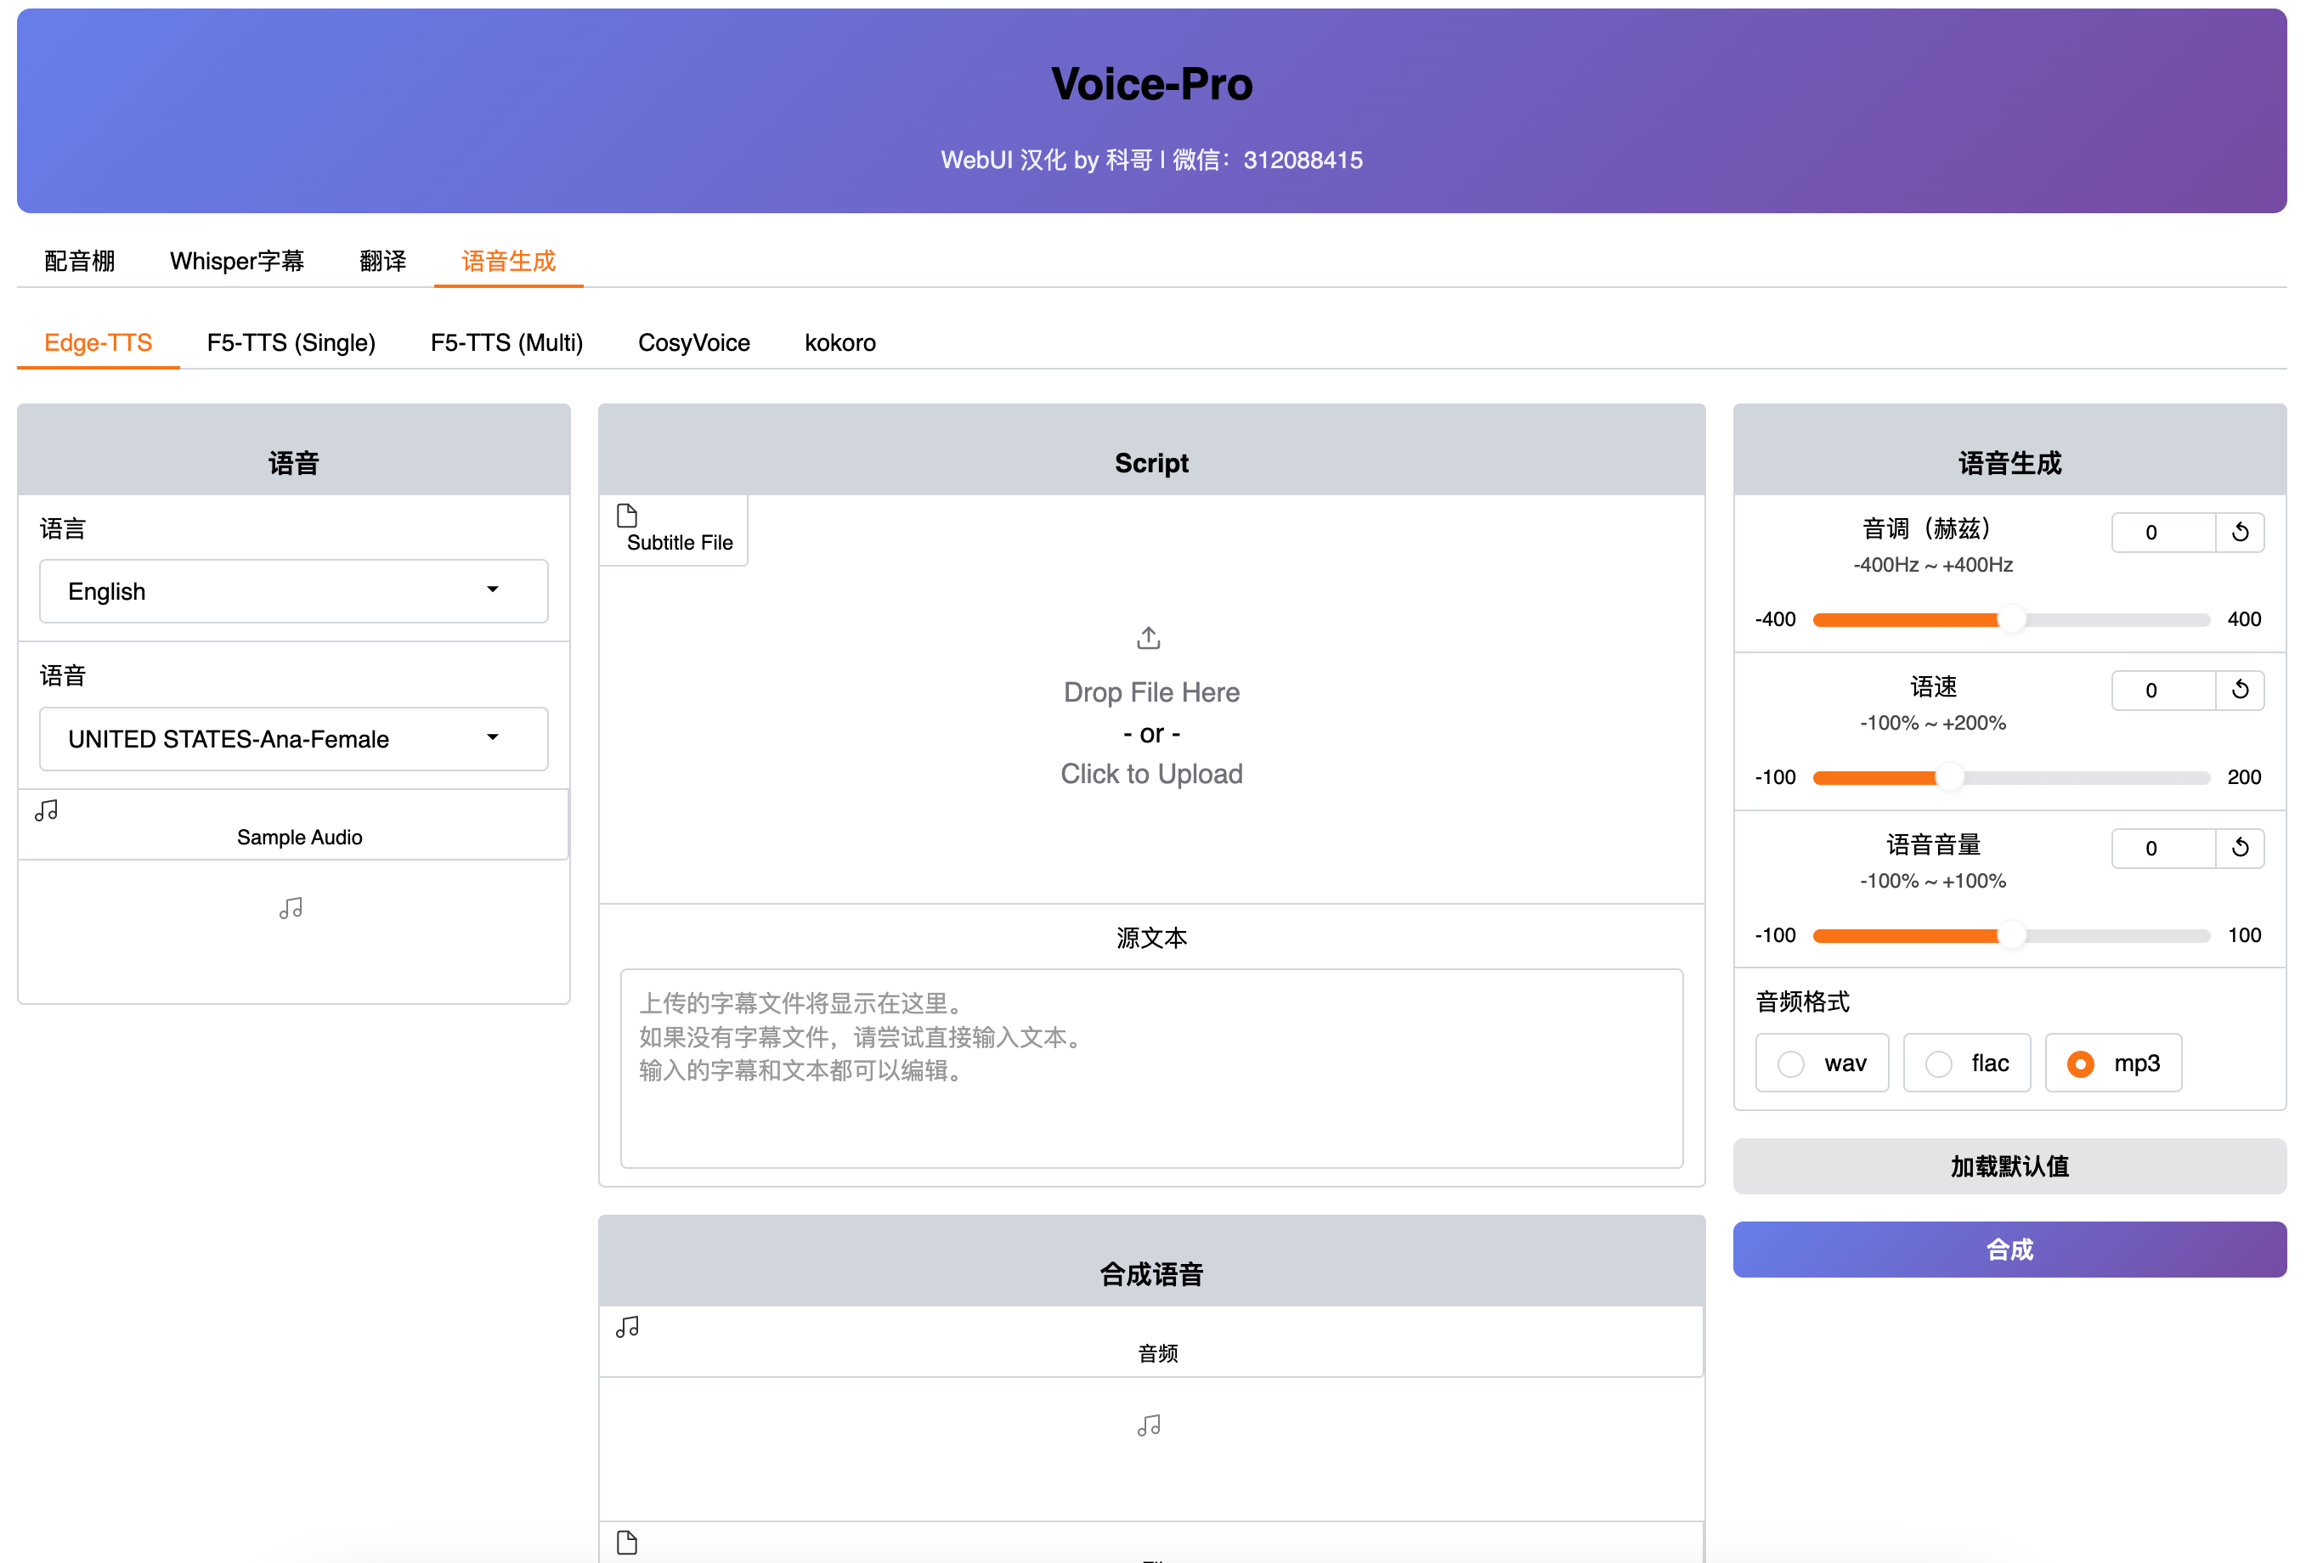Click the 加载默认值 load defaults button
Viewport: 2306px width, 1563px height.
click(x=2009, y=1166)
